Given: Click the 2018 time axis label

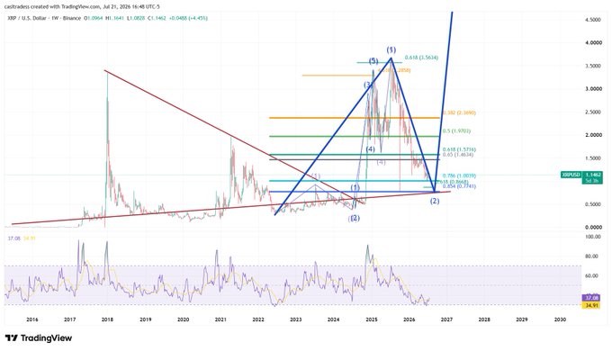Looking at the screenshot, I should point(107,319).
